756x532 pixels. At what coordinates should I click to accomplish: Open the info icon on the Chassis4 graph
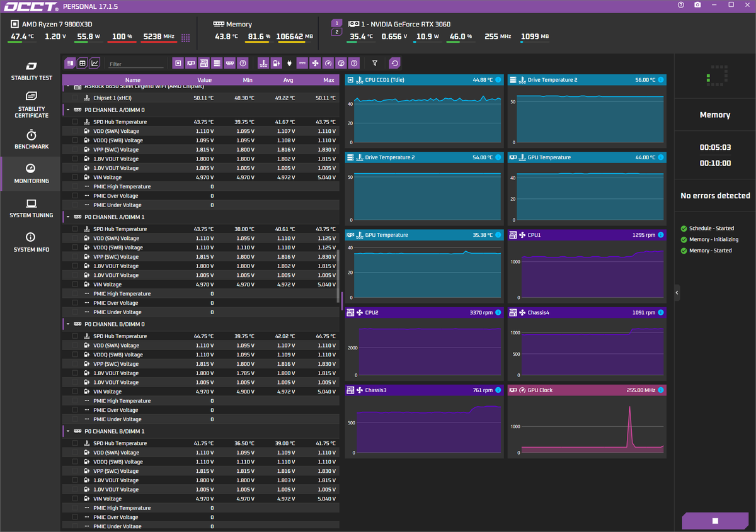661,312
